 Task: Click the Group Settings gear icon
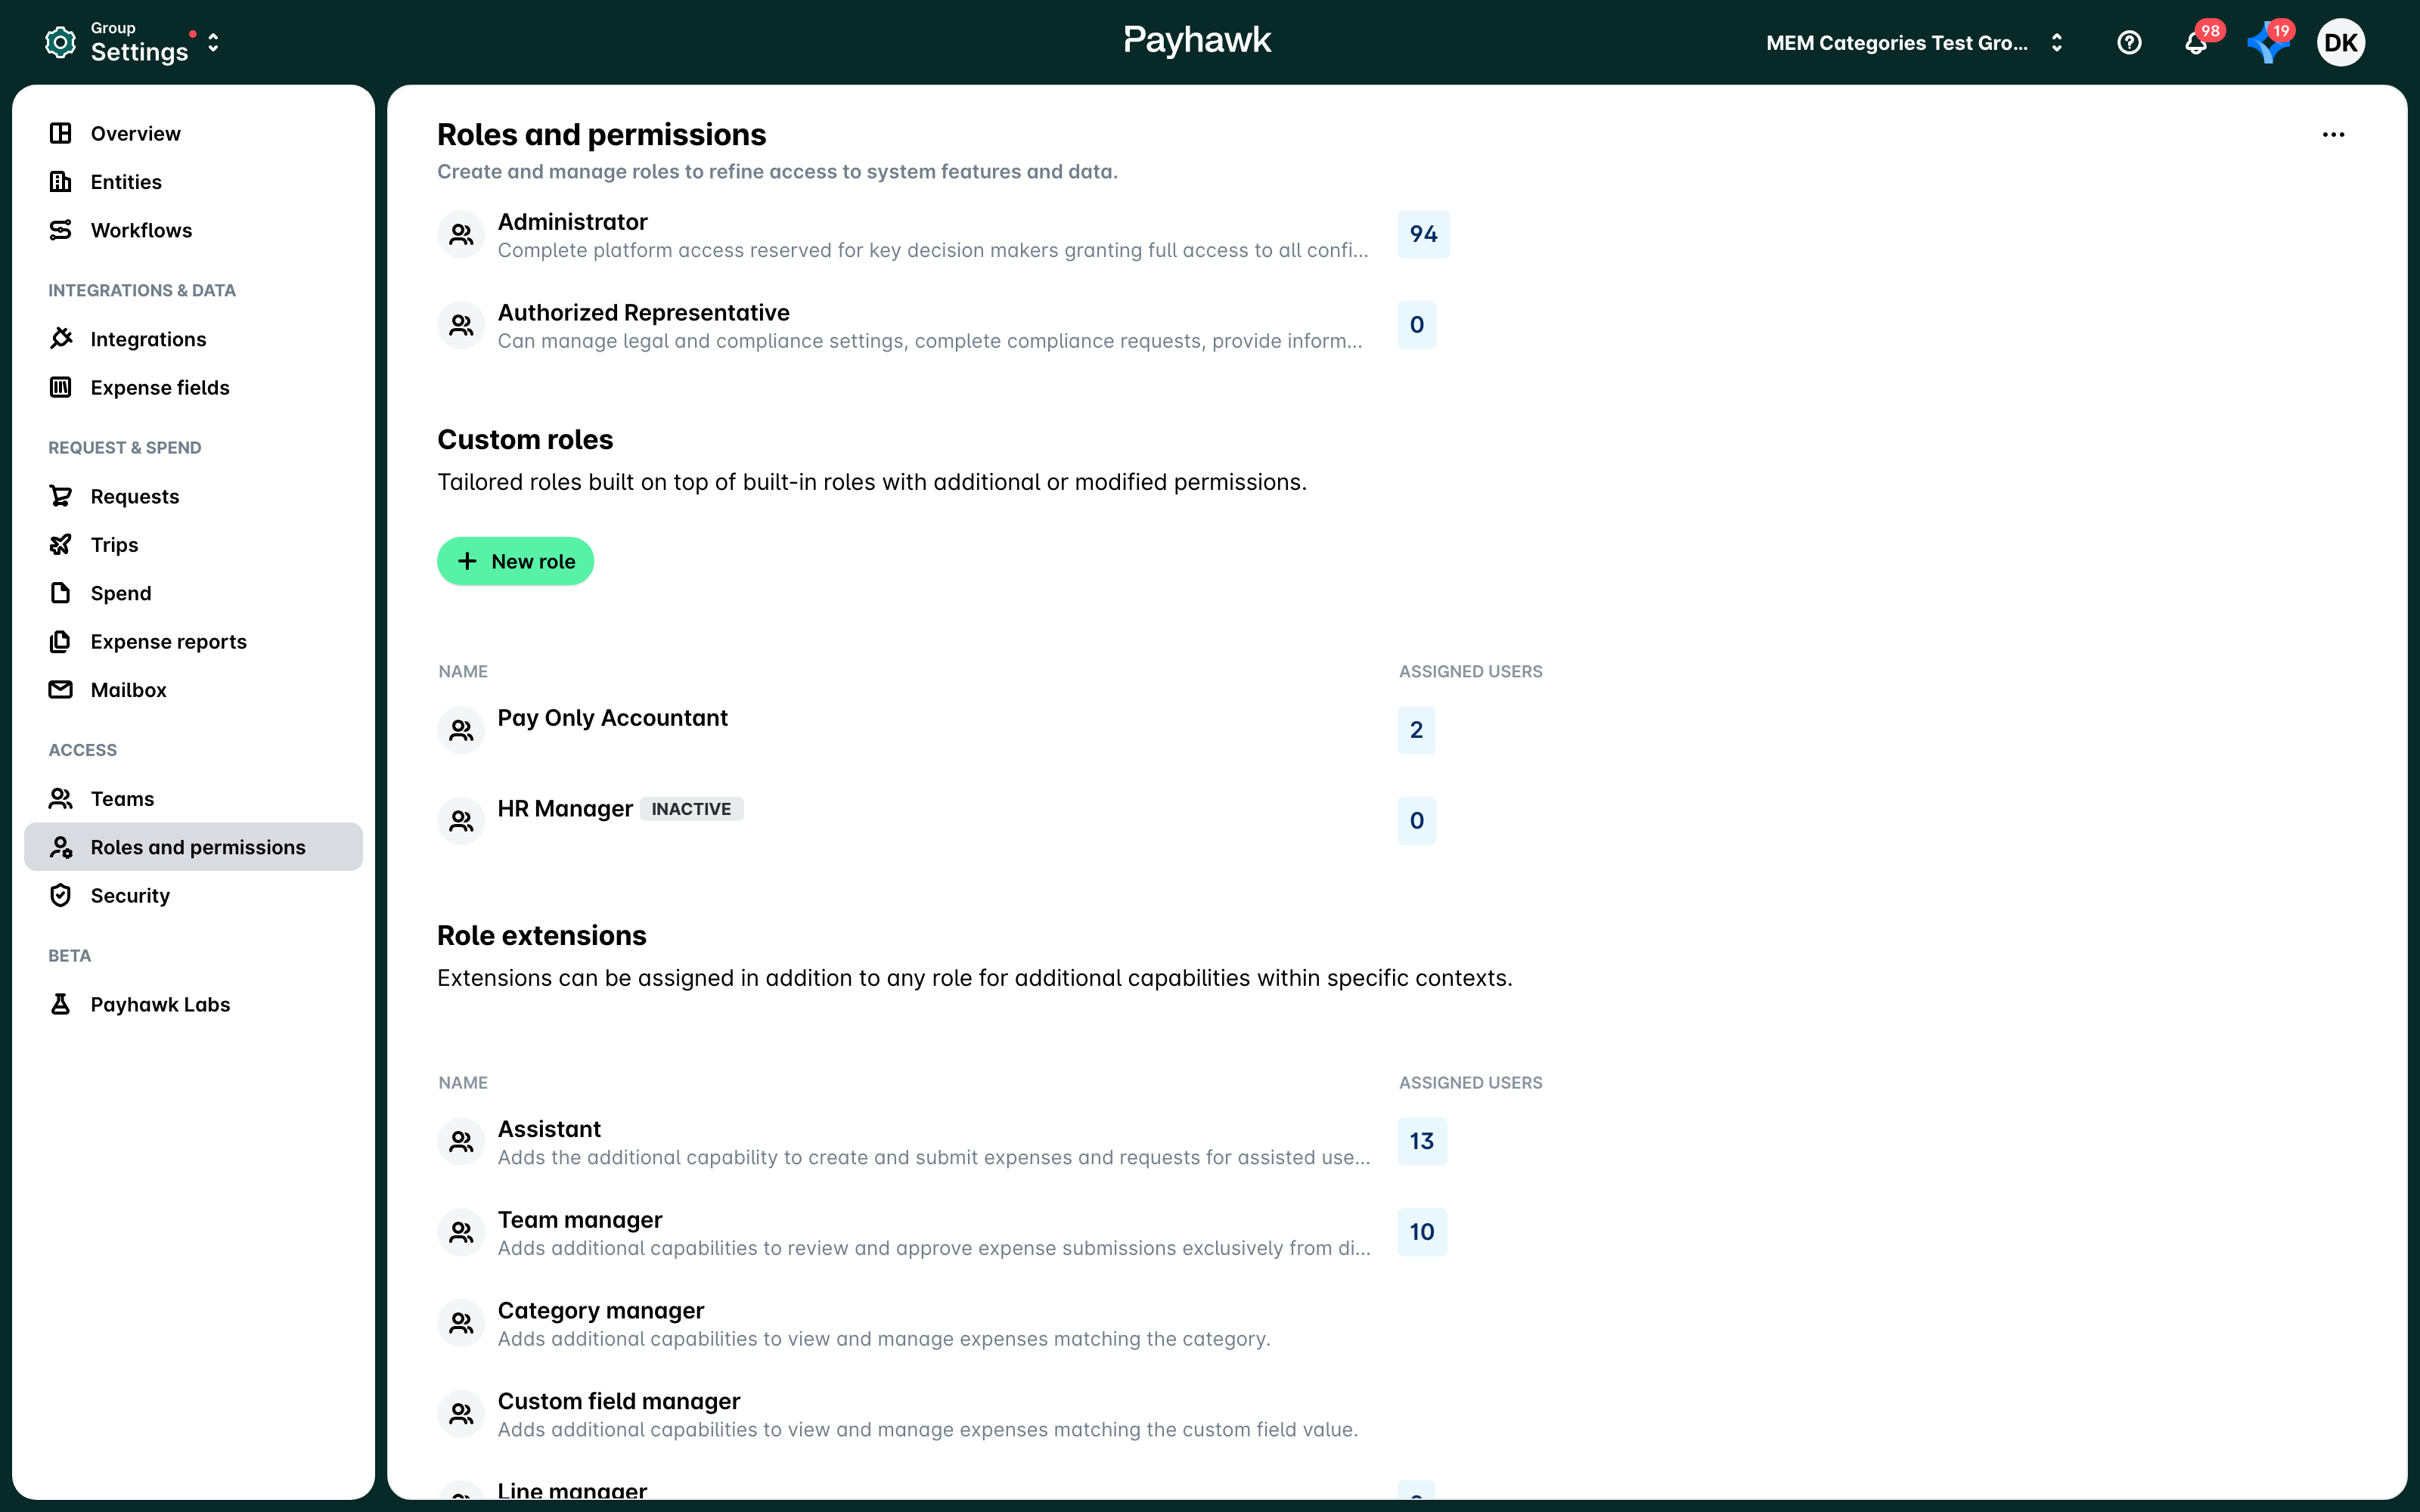click(x=60, y=42)
